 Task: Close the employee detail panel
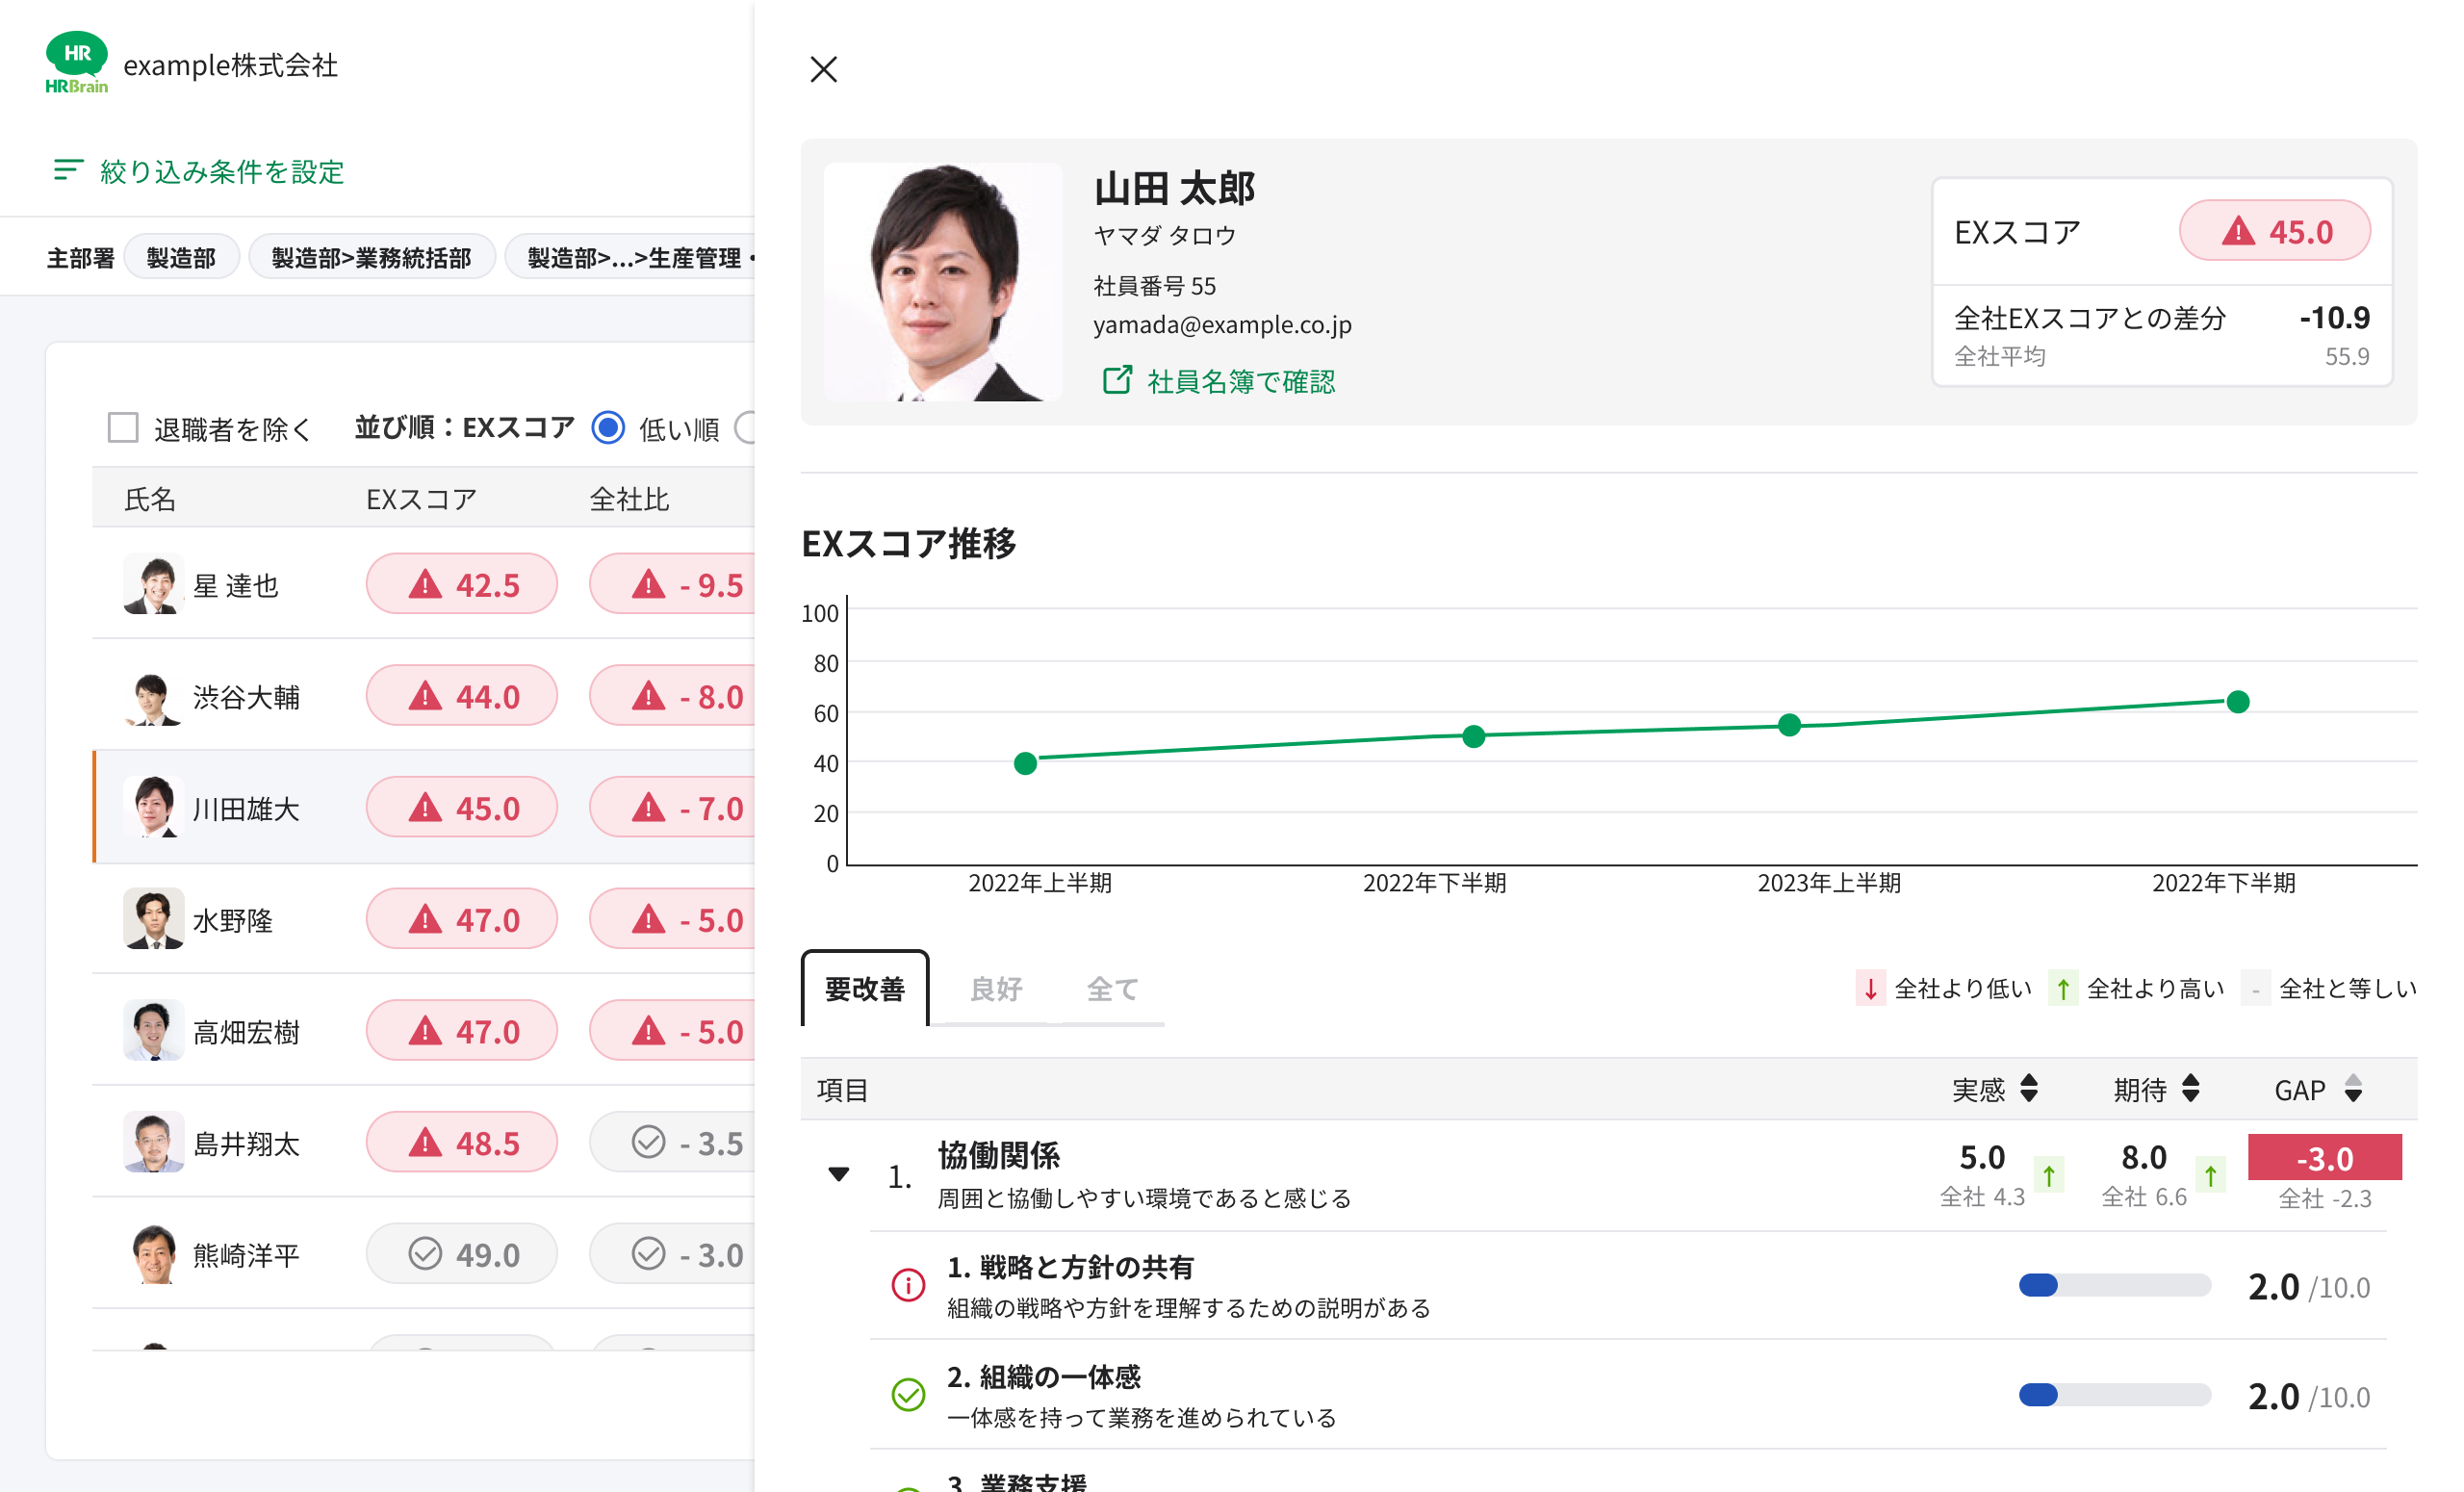coord(823,69)
